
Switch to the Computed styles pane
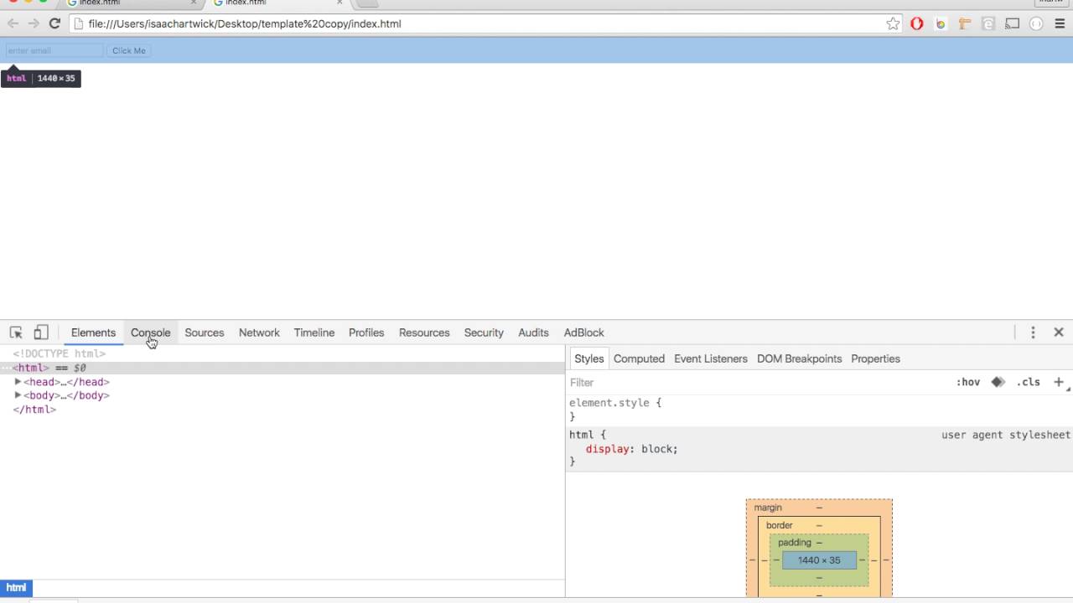639,358
